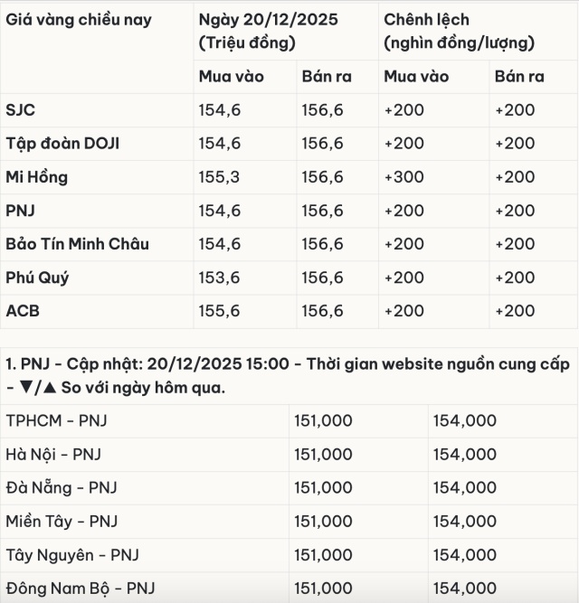Select the Tập đoàn DOJI row name
The width and height of the screenshot is (579, 603).
click(62, 144)
